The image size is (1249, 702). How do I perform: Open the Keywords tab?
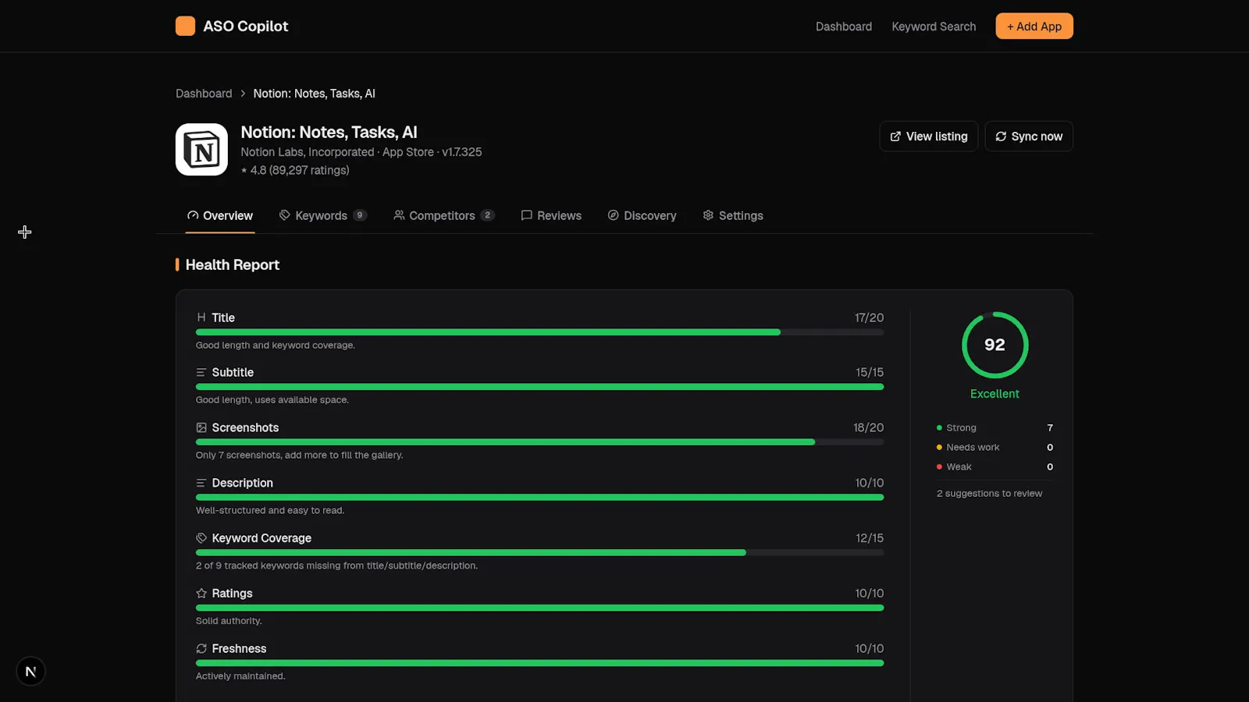[x=322, y=215]
